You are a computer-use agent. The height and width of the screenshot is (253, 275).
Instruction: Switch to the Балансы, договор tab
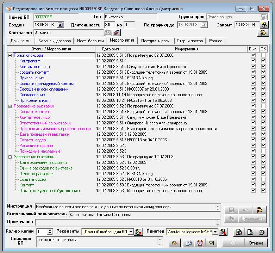pos(55,41)
